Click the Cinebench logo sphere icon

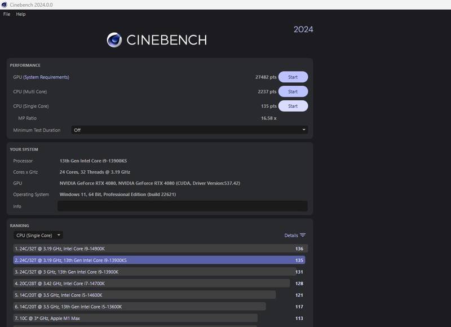click(114, 39)
